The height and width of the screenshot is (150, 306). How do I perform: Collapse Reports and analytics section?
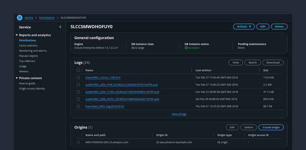click(x=16, y=35)
